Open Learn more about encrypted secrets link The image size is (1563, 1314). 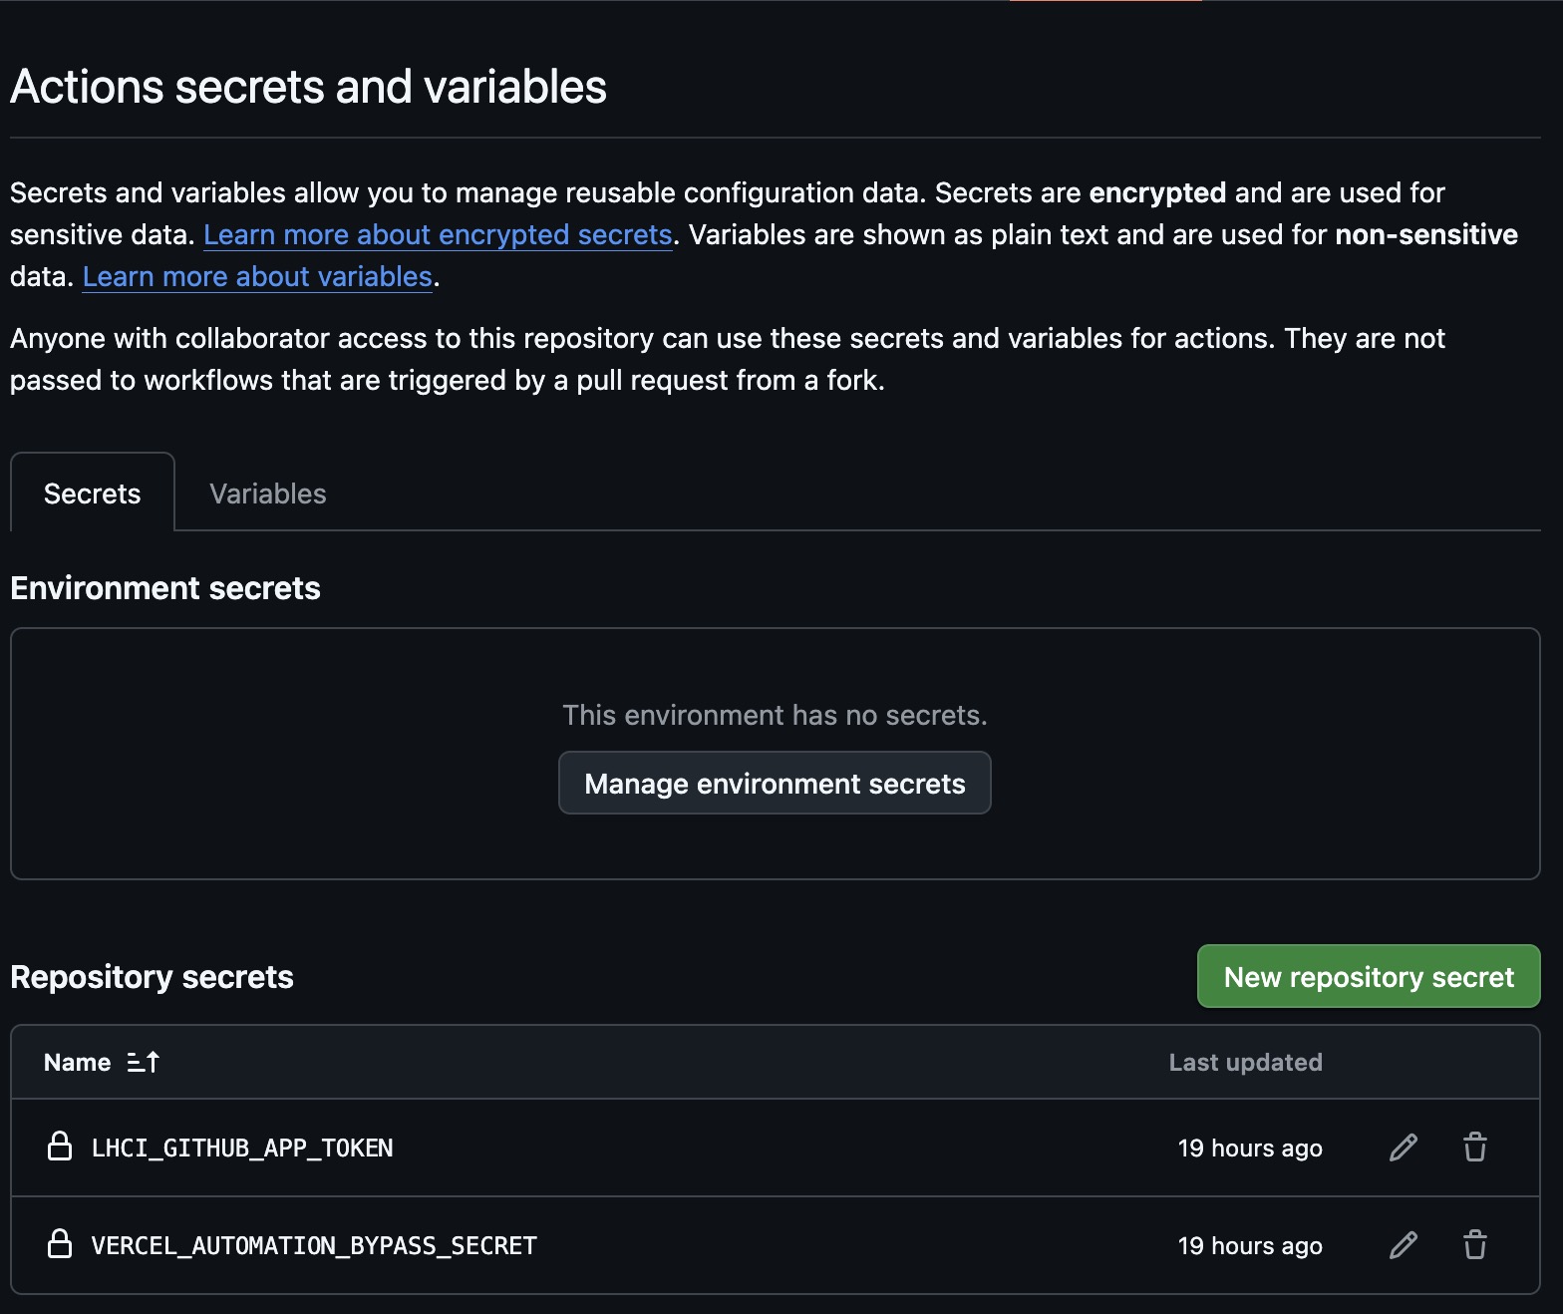tap(438, 234)
